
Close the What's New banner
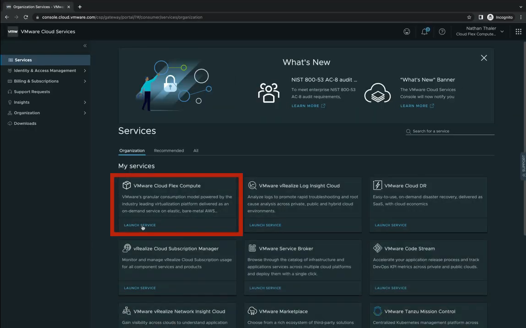click(484, 58)
